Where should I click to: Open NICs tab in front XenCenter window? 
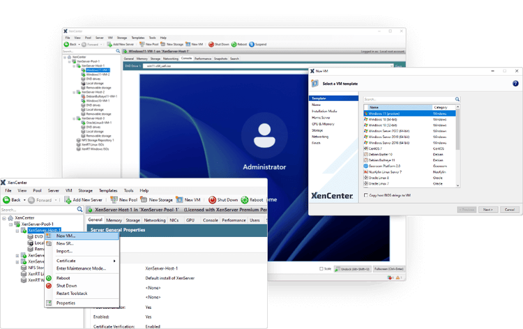point(174,220)
